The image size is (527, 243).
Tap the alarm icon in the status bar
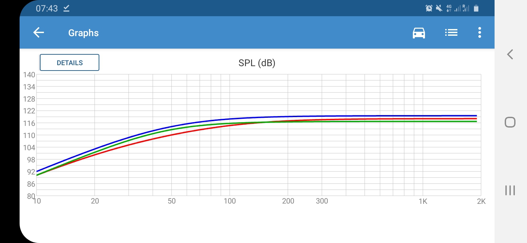[x=429, y=8]
